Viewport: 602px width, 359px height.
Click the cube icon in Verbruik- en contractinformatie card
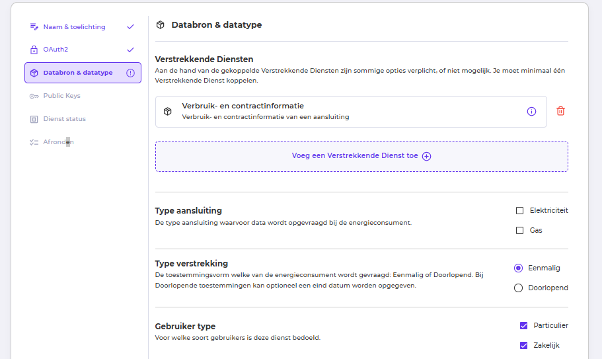168,111
